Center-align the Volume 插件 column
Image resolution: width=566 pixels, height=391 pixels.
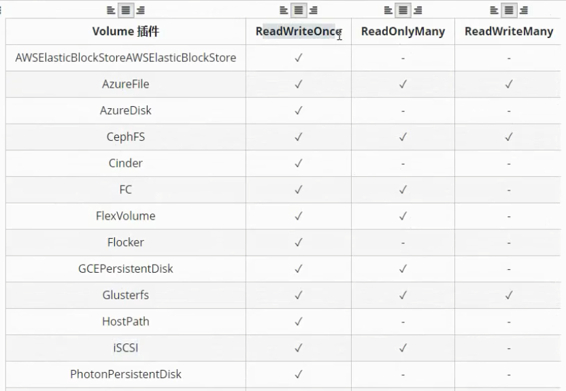(126, 10)
